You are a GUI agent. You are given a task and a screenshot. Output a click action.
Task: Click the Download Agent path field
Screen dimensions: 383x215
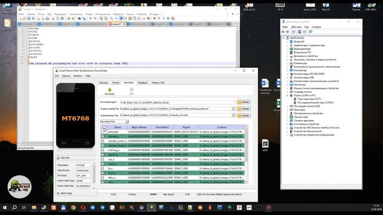click(x=178, y=102)
